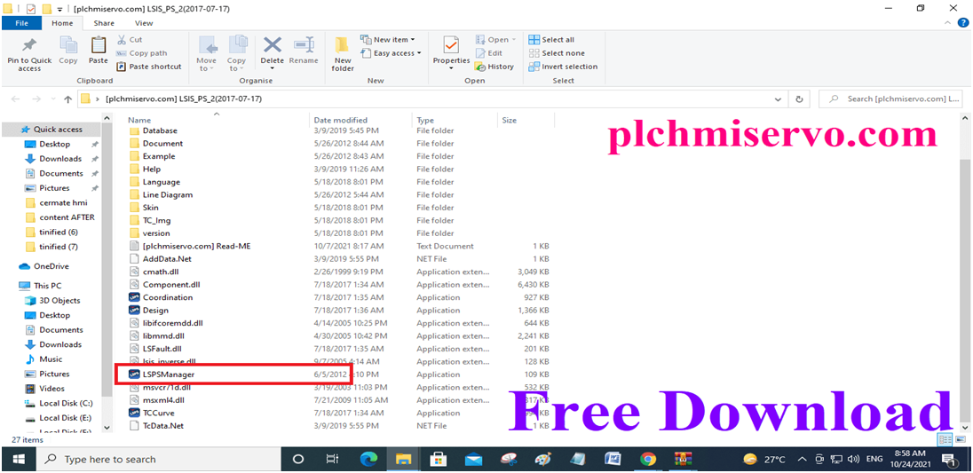Click Select all in the ribbon
Screen dimensions: 973x473
(x=551, y=40)
